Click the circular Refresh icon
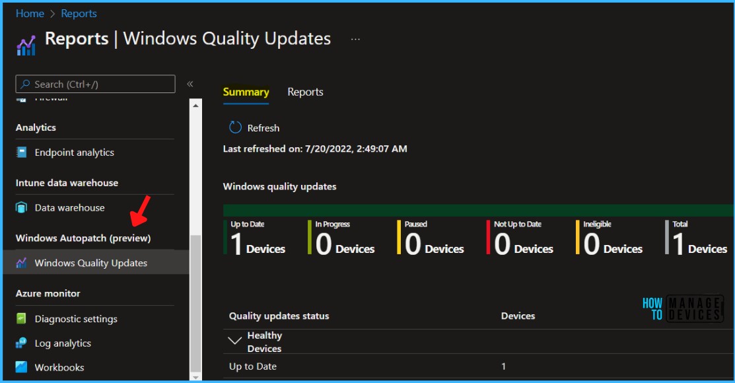Image resolution: width=735 pixels, height=383 pixels. pos(235,127)
